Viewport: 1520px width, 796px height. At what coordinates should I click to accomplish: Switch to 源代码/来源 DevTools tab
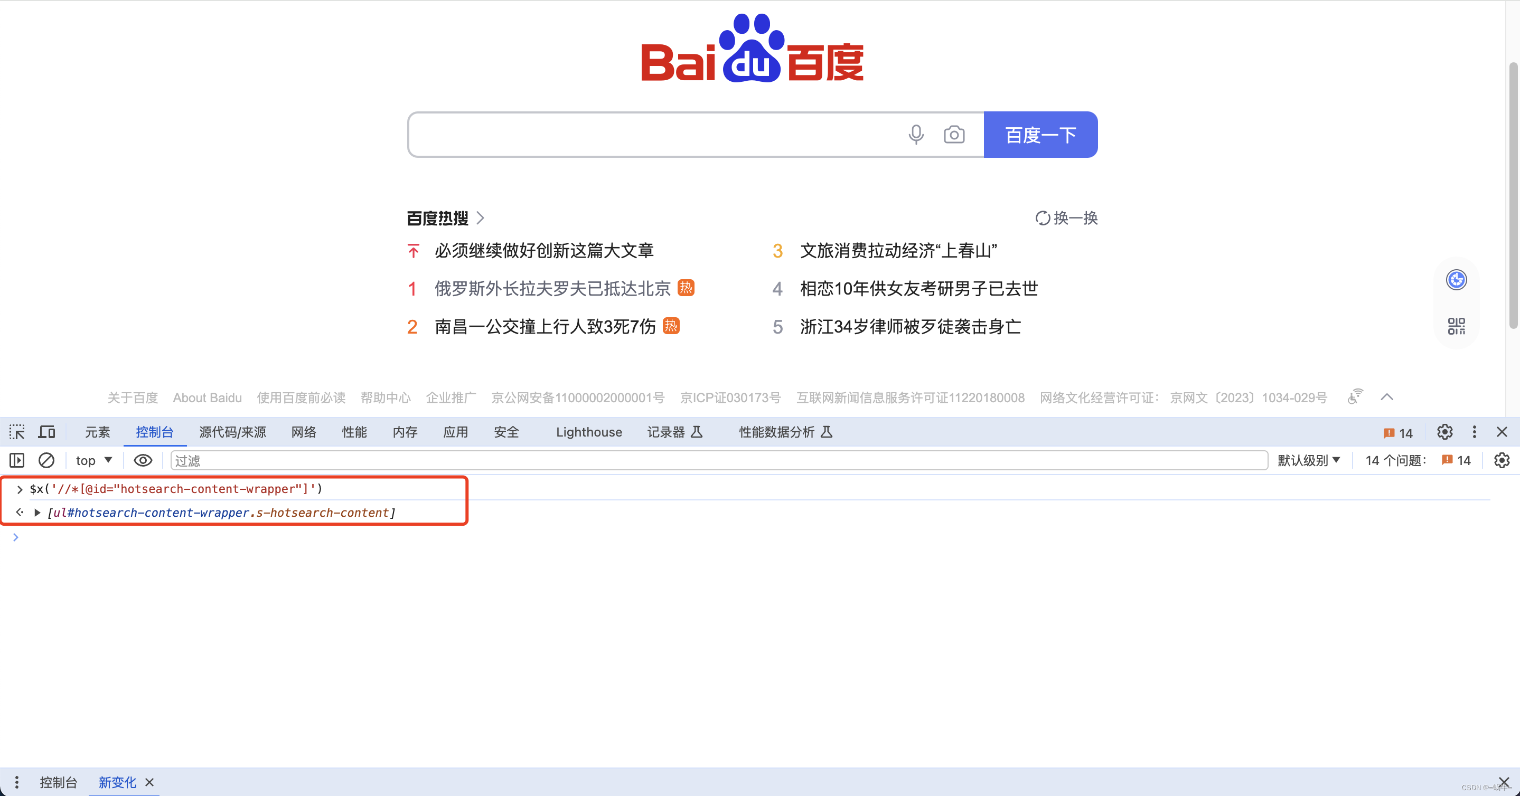coord(232,432)
